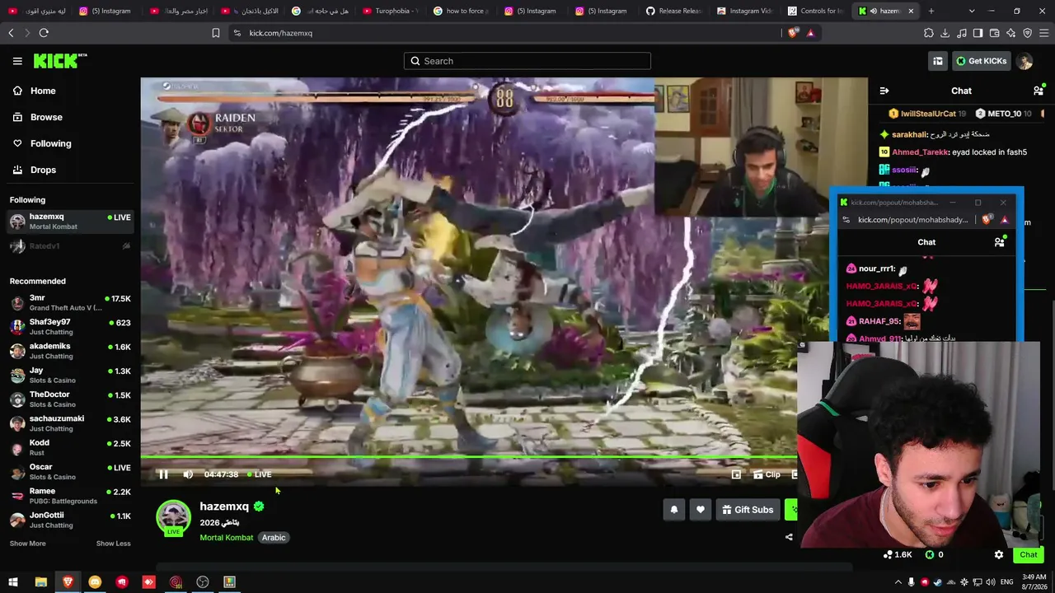The width and height of the screenshot is (1055, 593).
Task: Open the Mortal Kombat category link
Action: point(227,538)
